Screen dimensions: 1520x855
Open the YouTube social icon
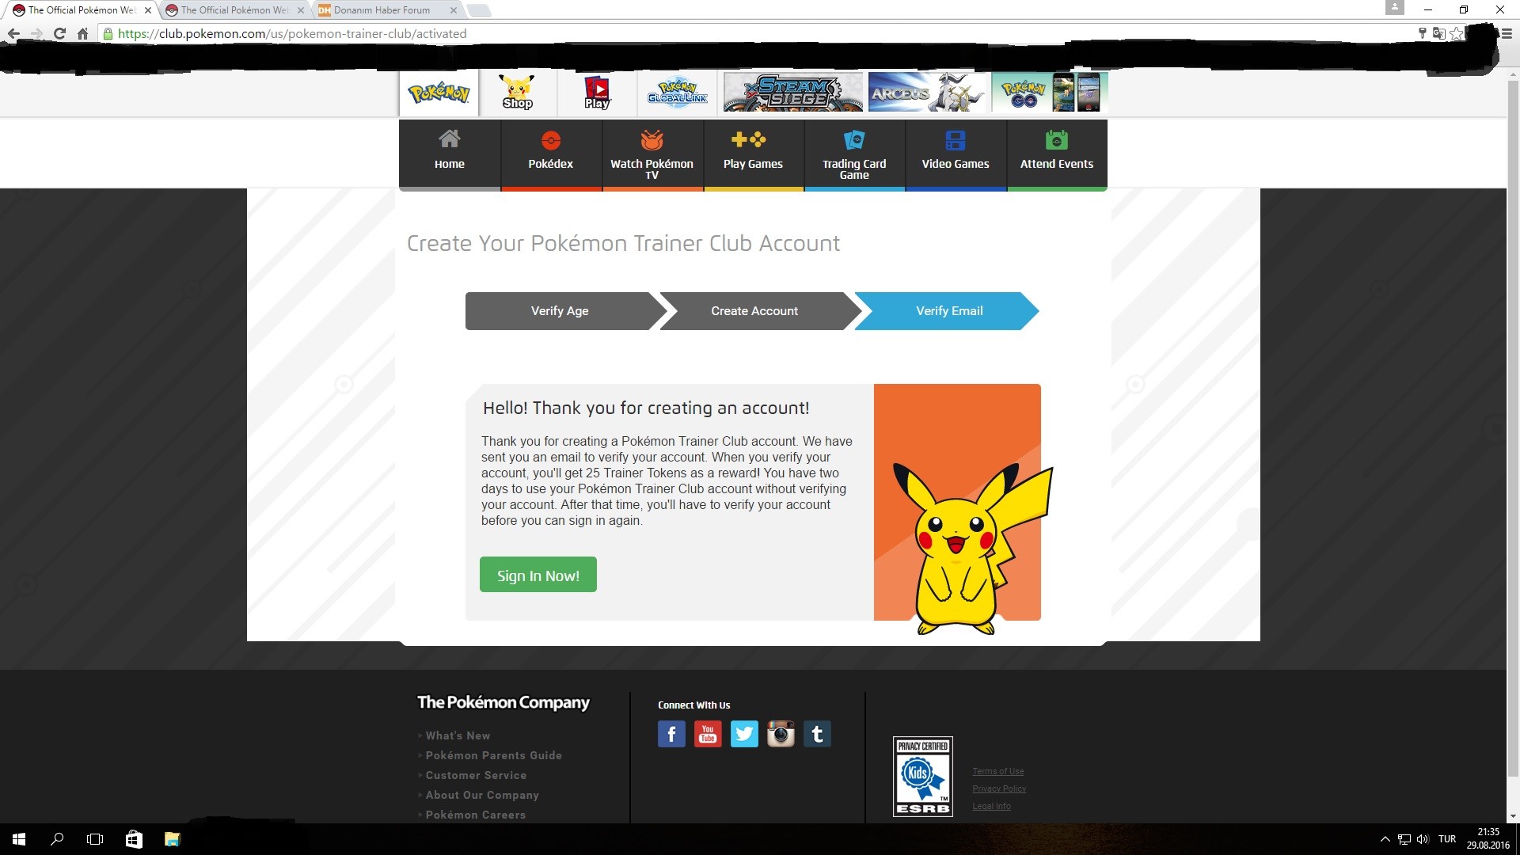[708, 734]
